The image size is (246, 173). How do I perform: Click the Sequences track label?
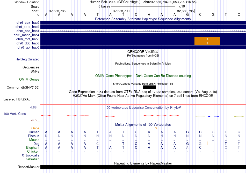click(31, 67)
